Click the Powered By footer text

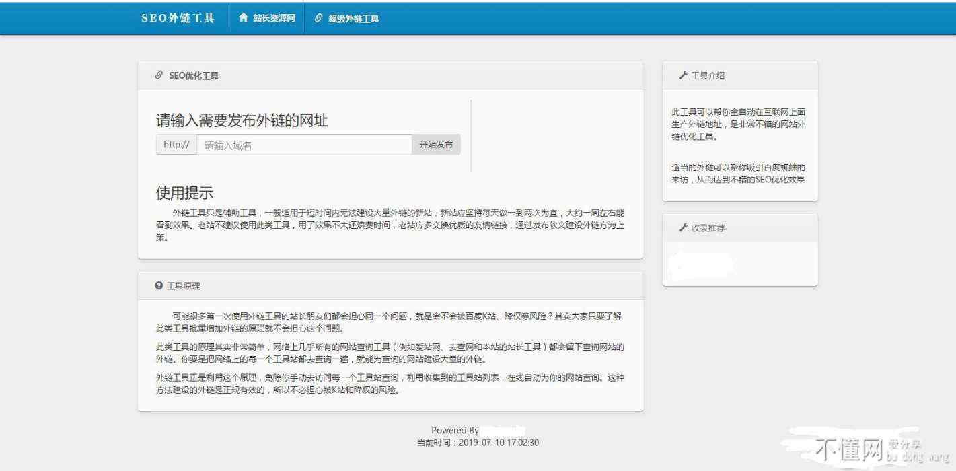455,430
